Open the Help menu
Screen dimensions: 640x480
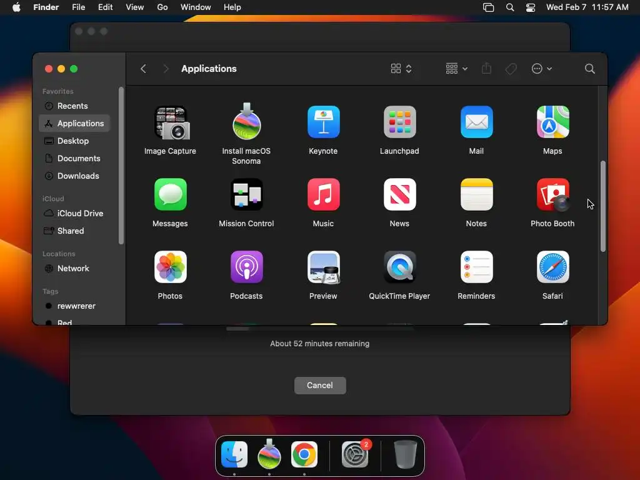[x=232, y=7]
